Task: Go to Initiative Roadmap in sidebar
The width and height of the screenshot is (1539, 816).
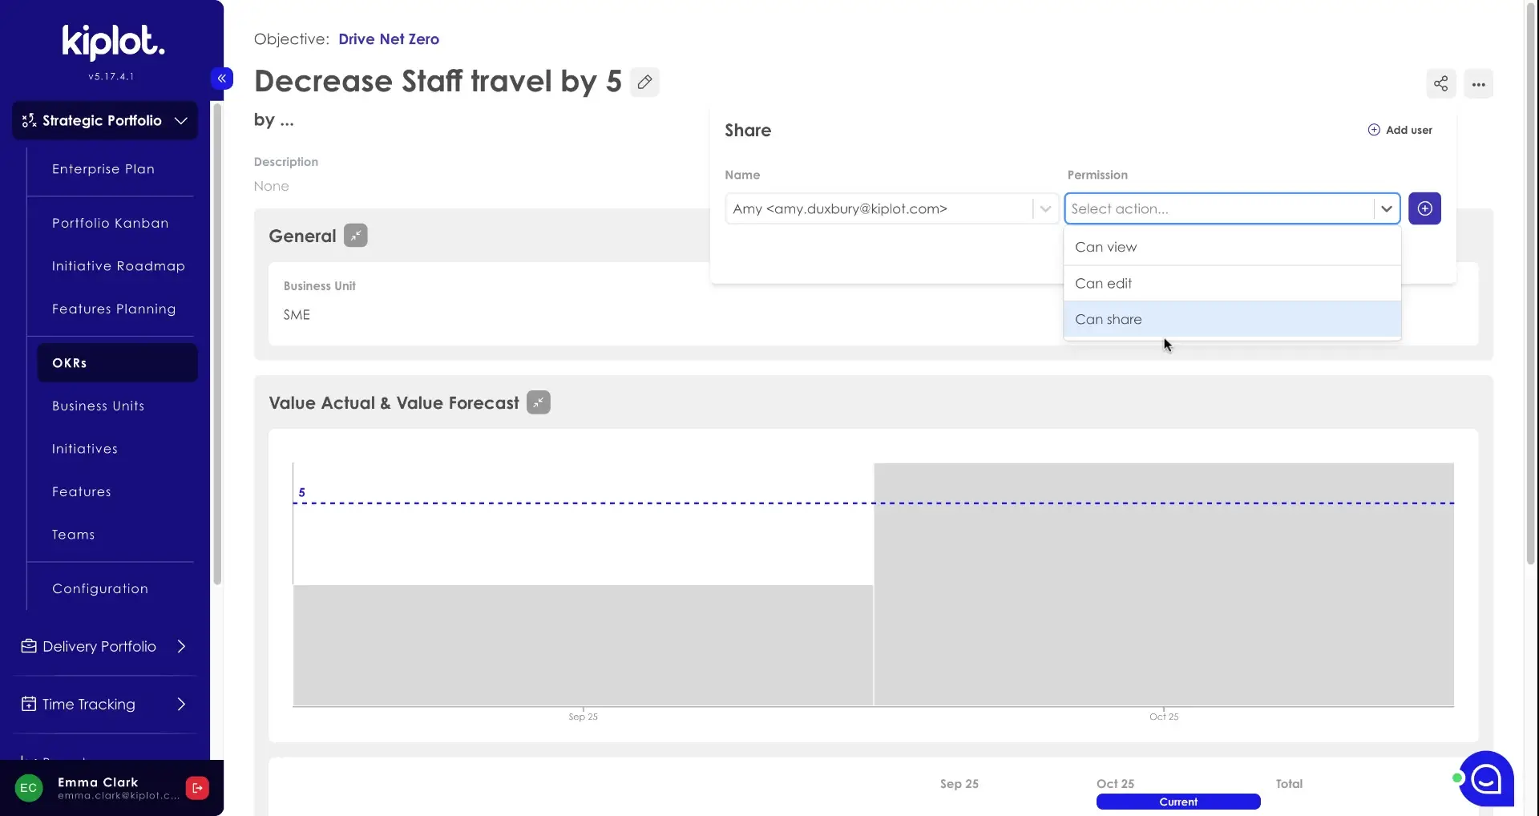Action: coord(118,266)
